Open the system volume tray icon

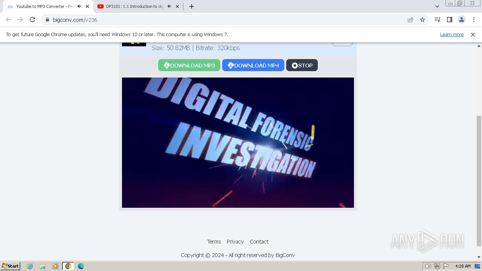tap(428, 266)
